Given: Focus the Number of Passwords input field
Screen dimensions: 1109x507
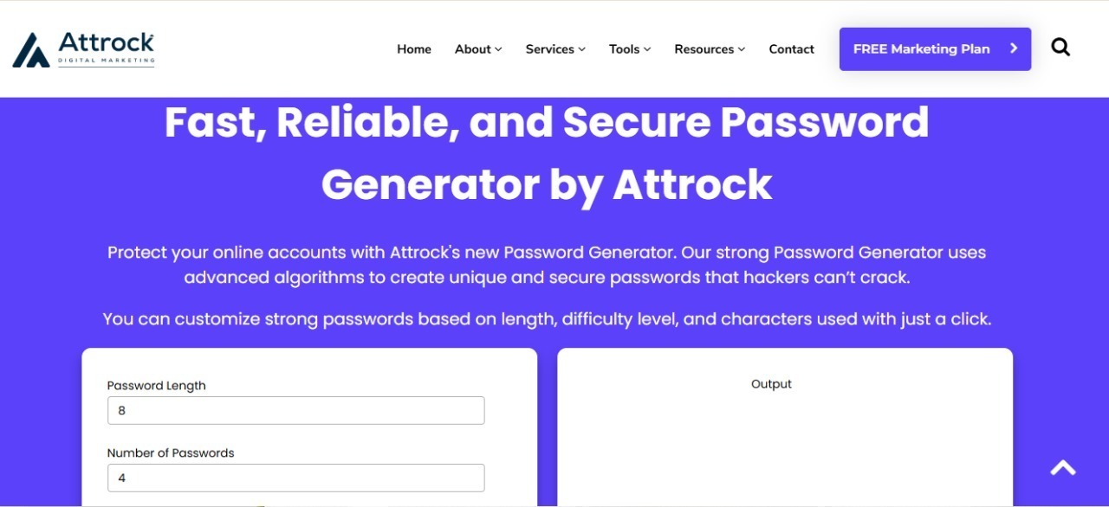Looking at the screenshot, I should click(295, 478).
